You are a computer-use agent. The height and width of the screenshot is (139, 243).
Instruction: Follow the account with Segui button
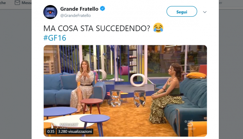coord(182,11)
